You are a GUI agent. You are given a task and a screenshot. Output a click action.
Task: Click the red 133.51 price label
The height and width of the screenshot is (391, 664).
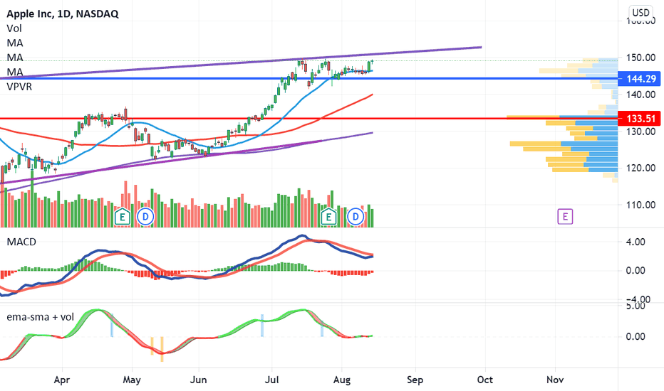click(639, 119)
